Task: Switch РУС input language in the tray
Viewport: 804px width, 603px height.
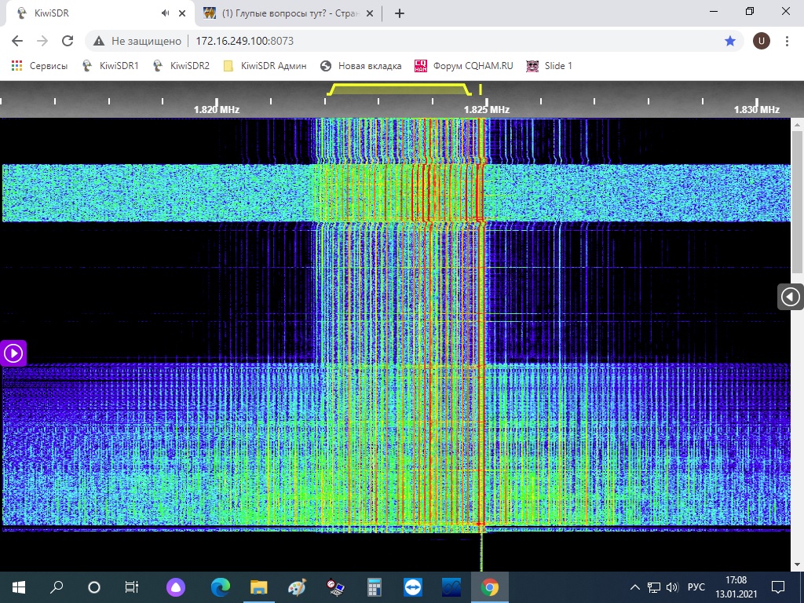Action: coord(696,587)
